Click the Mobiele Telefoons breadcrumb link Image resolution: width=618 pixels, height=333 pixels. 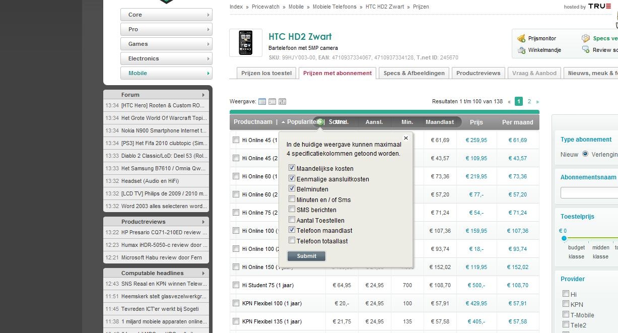point(334,7)
